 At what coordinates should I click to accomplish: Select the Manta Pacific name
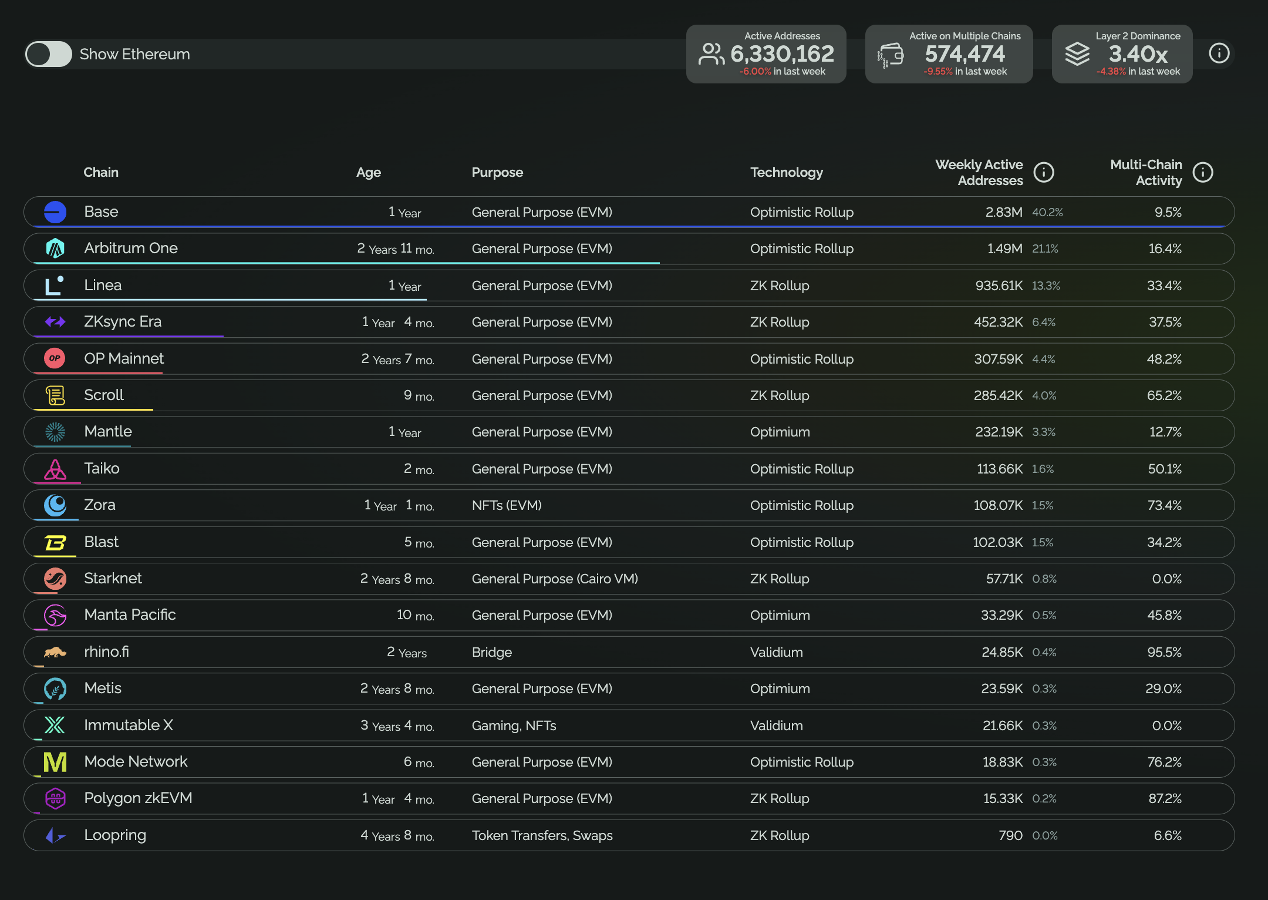pyautogui.click(x=130, y=614)
